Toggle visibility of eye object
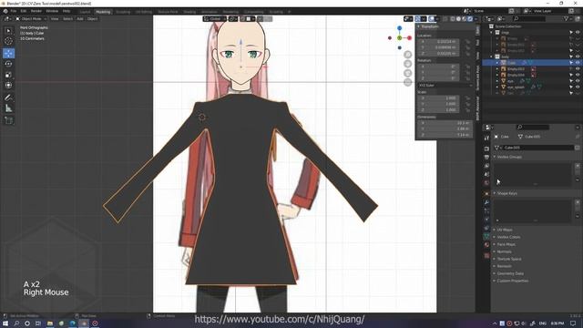The width and height of the screenshot is (583, 328). [578, 81]
